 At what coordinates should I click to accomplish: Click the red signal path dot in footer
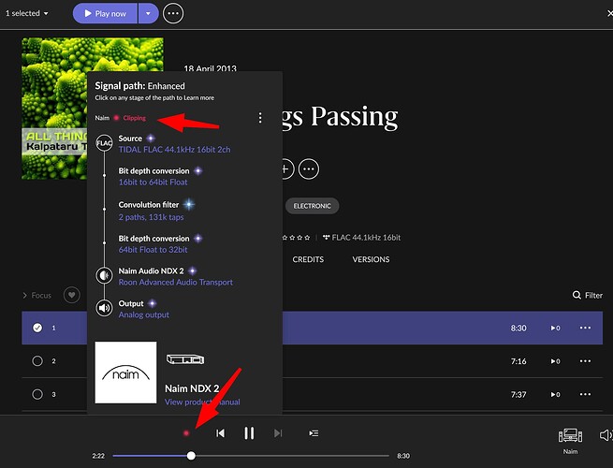(186, 433)
